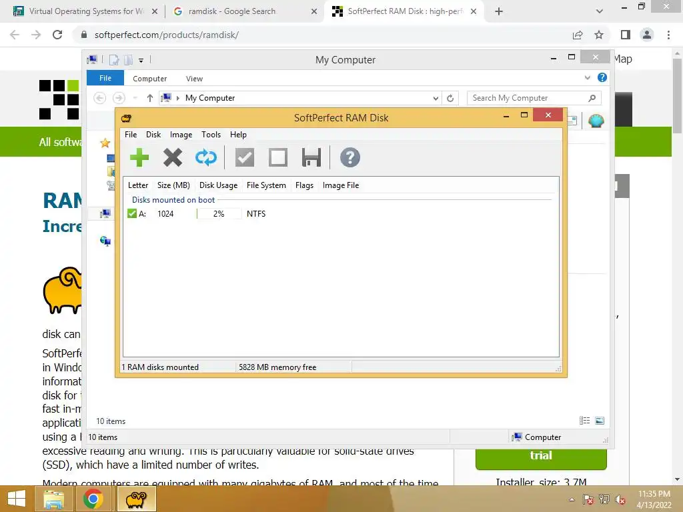The width and height of the screenshot is (683, 512).
Task: Bookmark this page with the star
Action: [x=599, y=35]
